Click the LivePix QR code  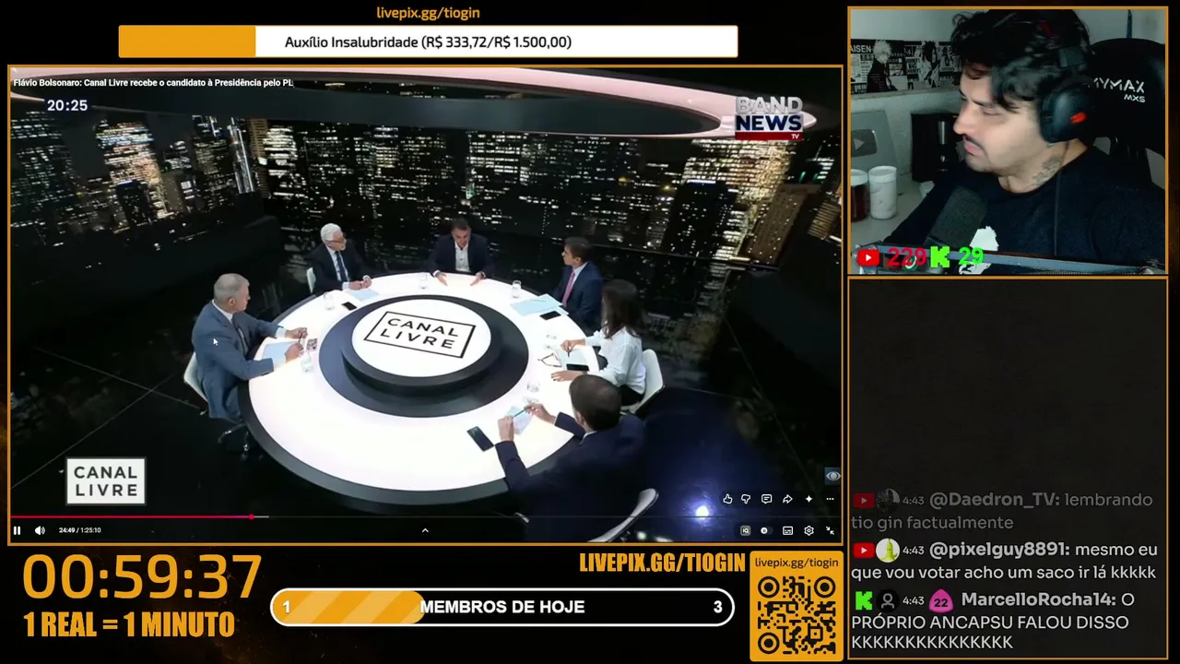pos(796,615)
